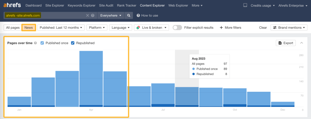Open Rank Tracker

pyautogui.click(x=127, y=5)
